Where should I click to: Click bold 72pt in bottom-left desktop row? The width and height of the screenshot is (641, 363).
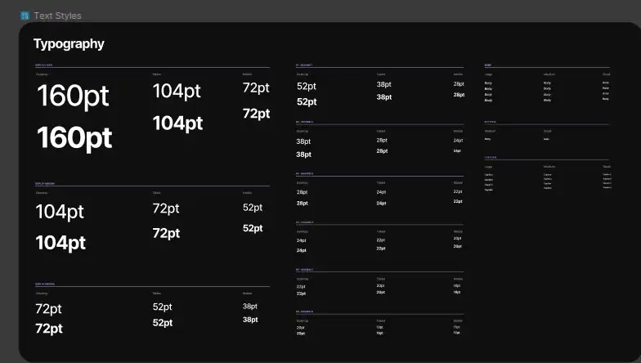coord(49,329)
